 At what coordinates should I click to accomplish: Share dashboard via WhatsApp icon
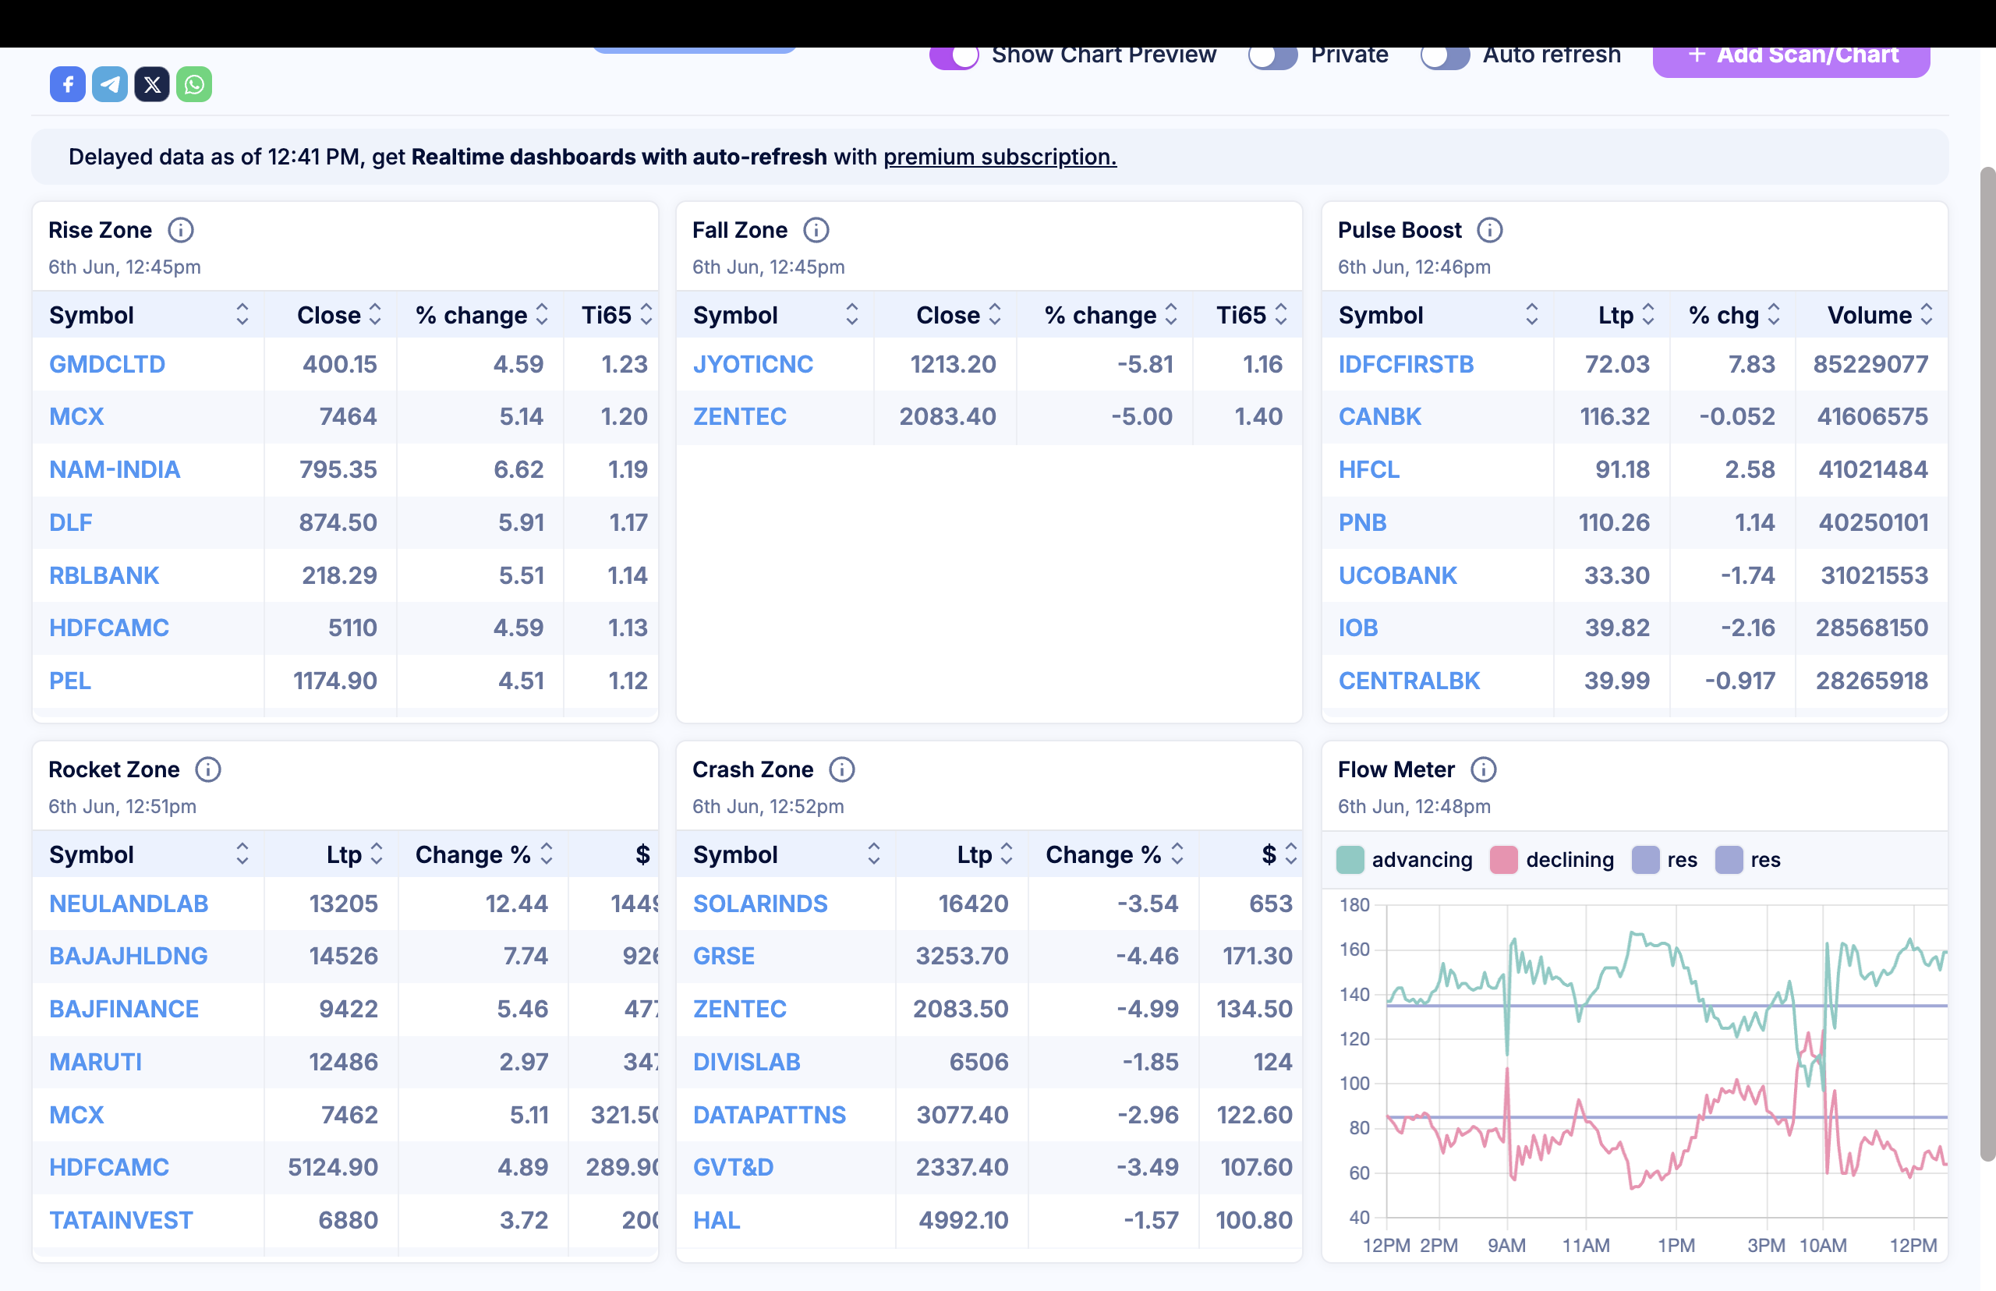coord(193,85)
